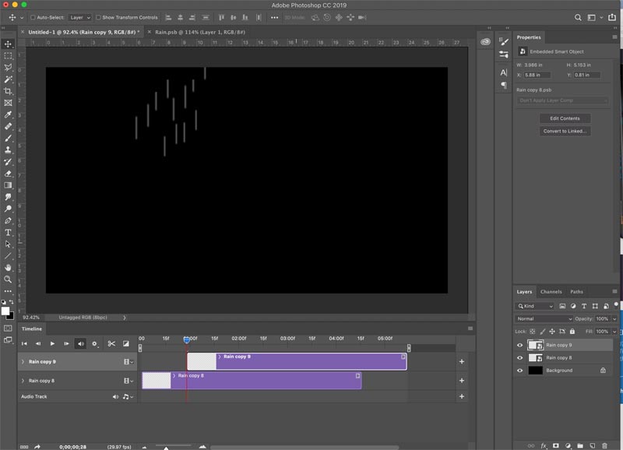
Task: Select the Magic Wand tool
Action: pos(8,79)
